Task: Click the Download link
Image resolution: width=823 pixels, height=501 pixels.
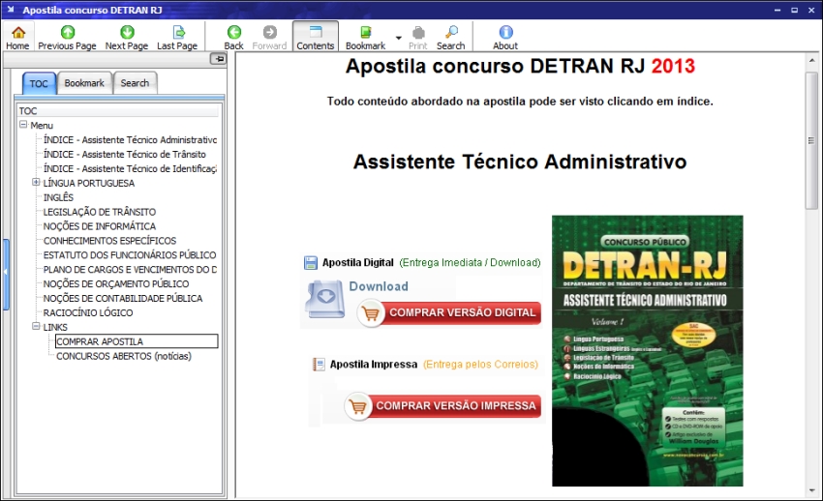Action: coord(379,286)
